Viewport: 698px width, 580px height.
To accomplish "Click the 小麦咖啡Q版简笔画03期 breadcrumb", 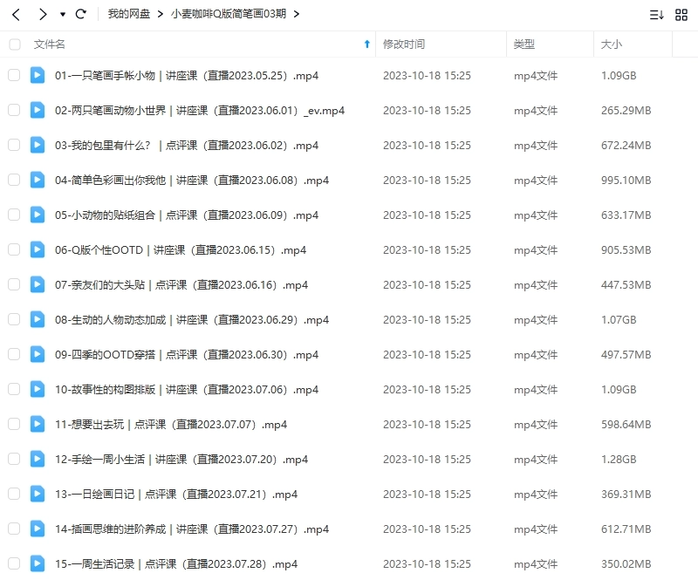I will [230, 14].
